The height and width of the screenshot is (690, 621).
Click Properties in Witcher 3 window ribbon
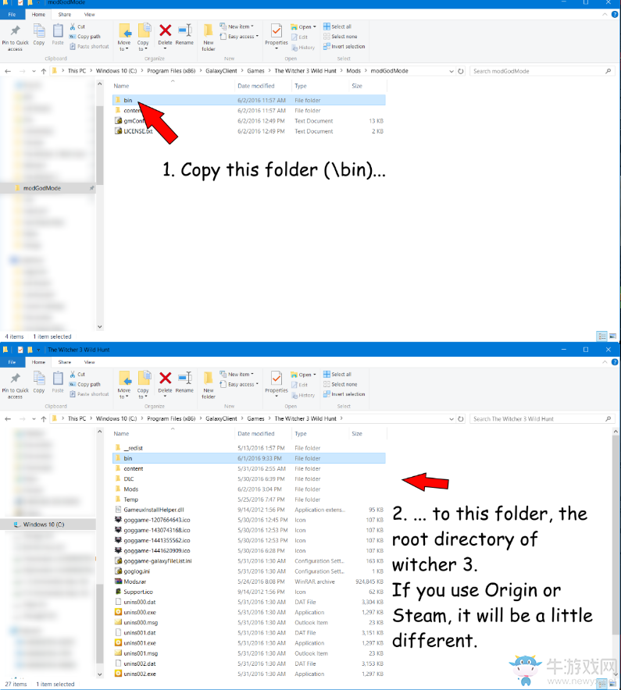point(277,384)
